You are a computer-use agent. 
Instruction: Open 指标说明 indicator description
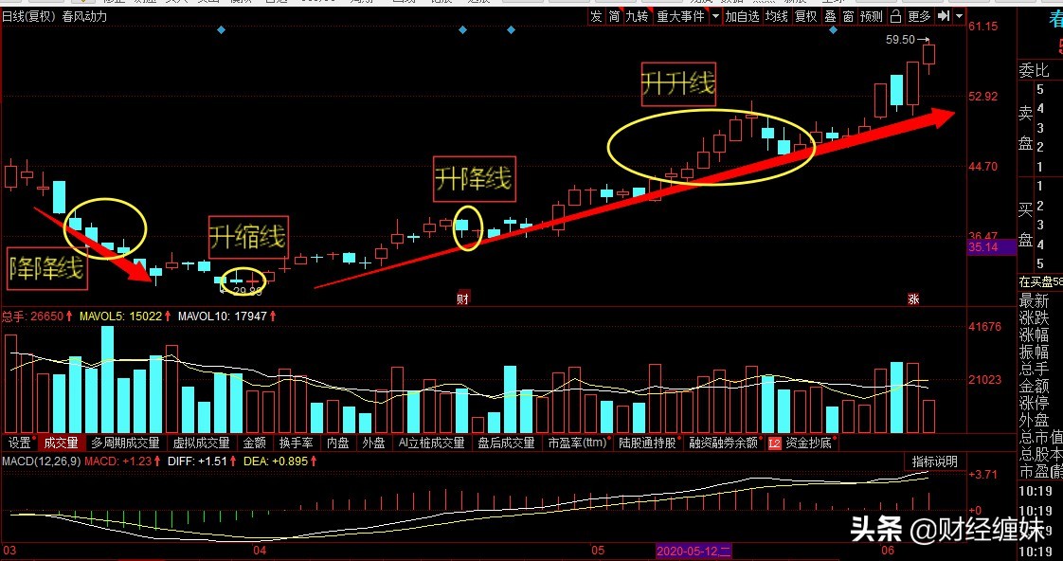coord(934,461)
